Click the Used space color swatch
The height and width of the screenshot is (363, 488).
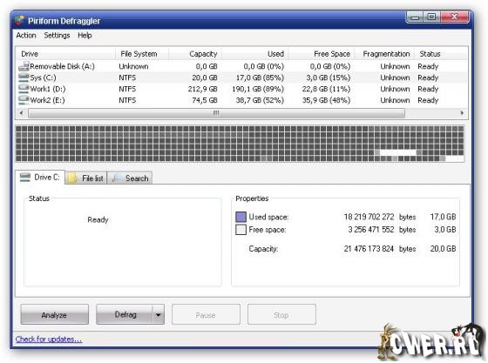pos(241,217)
